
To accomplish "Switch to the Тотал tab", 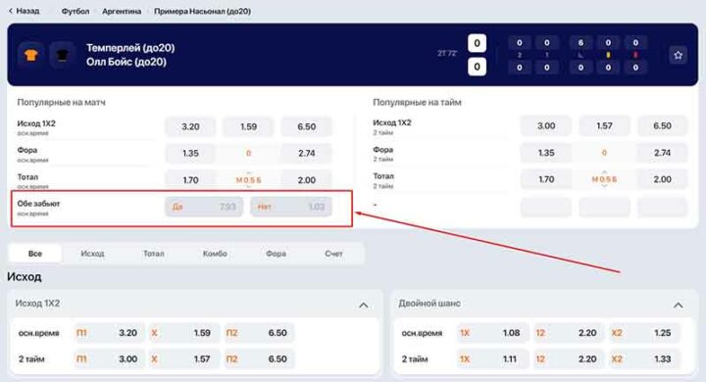I will tap(154, 254).
